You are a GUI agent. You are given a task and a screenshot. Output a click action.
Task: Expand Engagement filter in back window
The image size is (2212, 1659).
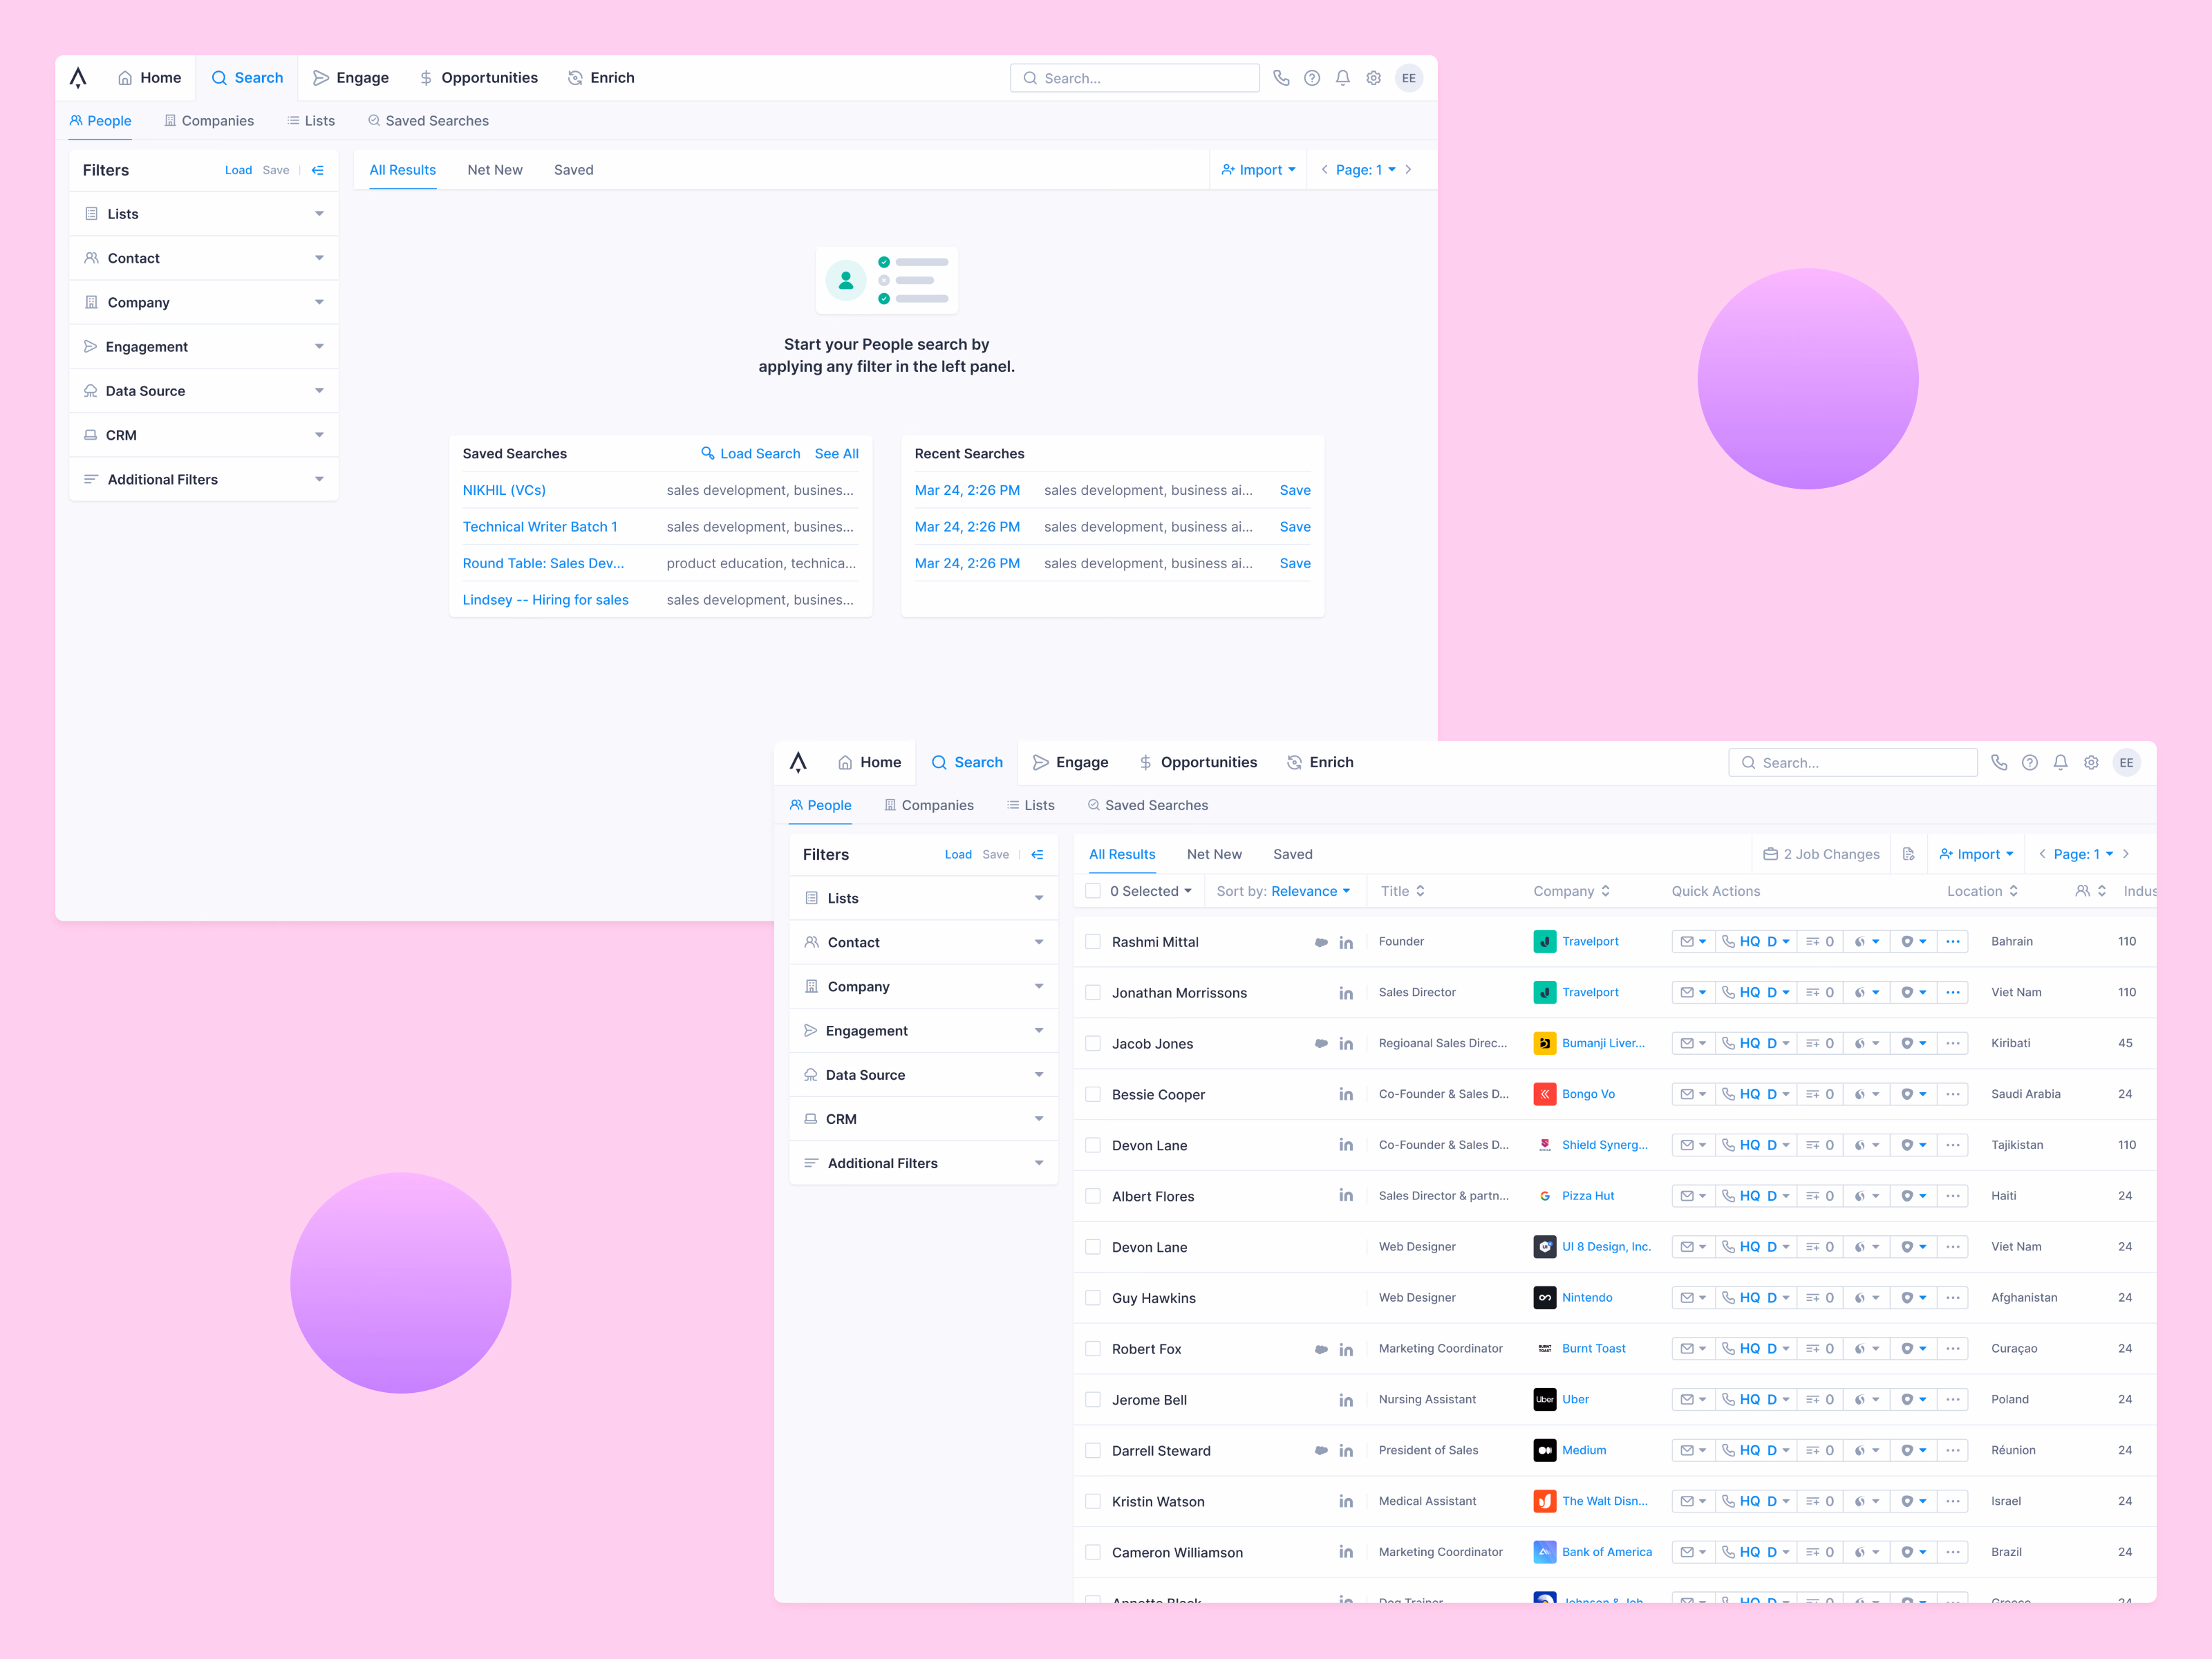204,346
